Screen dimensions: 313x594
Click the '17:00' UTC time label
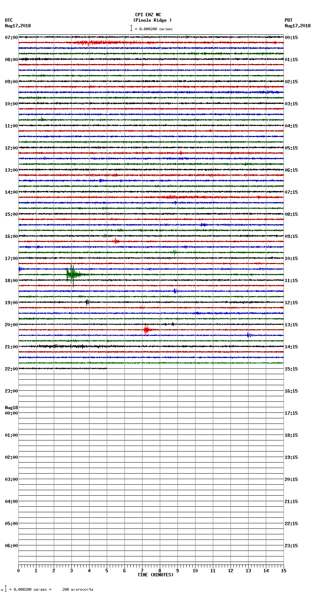tap(11, 259)
